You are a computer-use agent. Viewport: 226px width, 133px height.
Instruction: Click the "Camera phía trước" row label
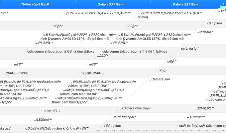click(136, 108)
